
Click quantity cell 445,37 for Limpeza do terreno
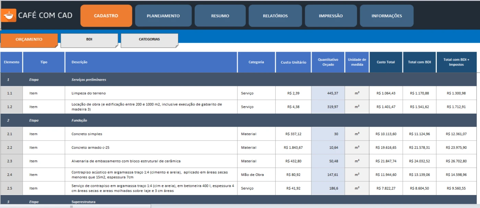point(328,93)
